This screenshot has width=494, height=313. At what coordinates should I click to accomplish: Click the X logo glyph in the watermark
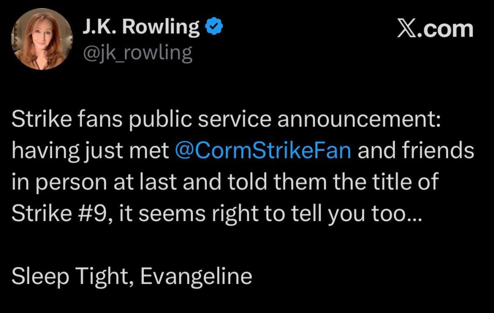click(407, 30)
